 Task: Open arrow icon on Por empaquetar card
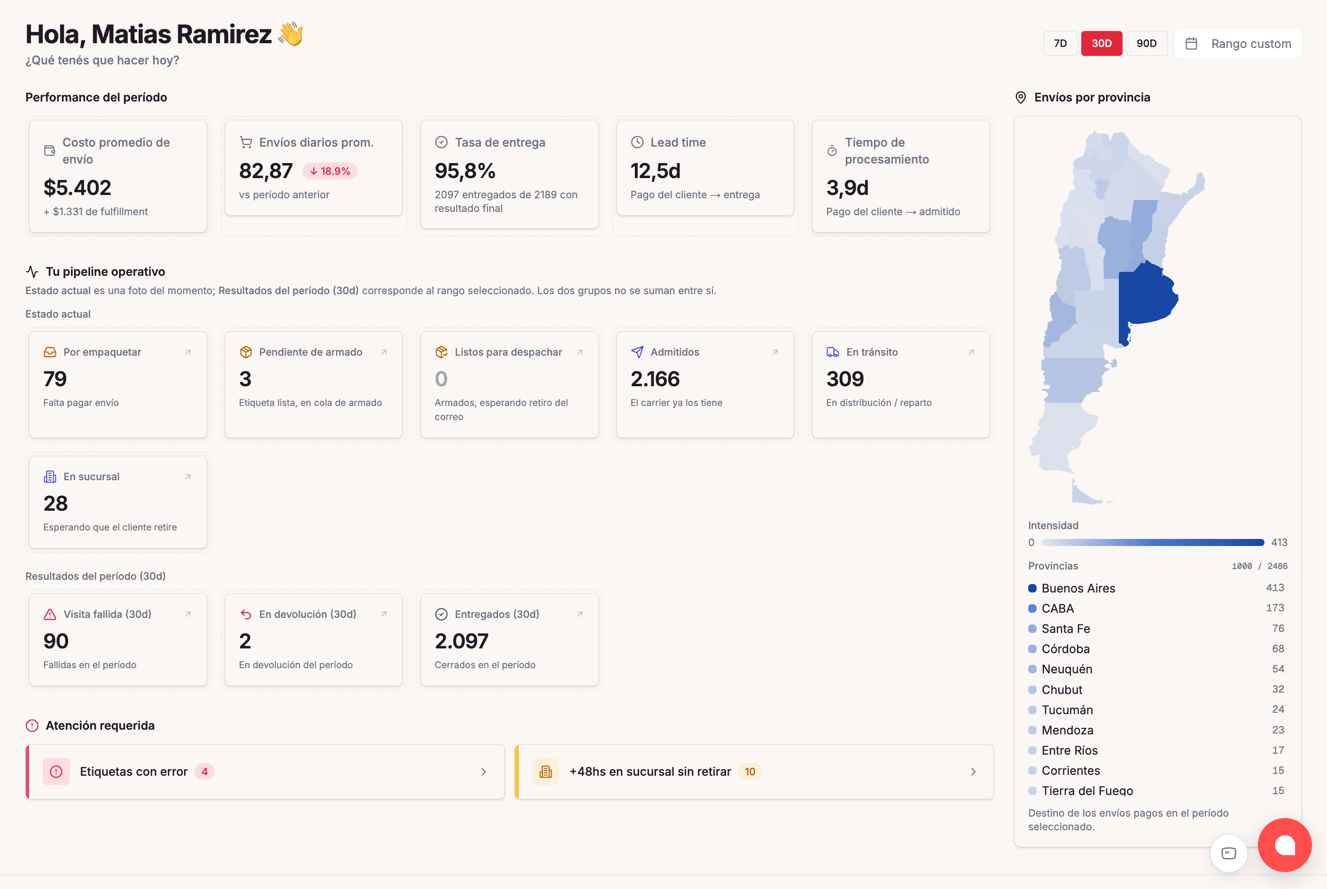pyautogui.click(x=188, y=352)
